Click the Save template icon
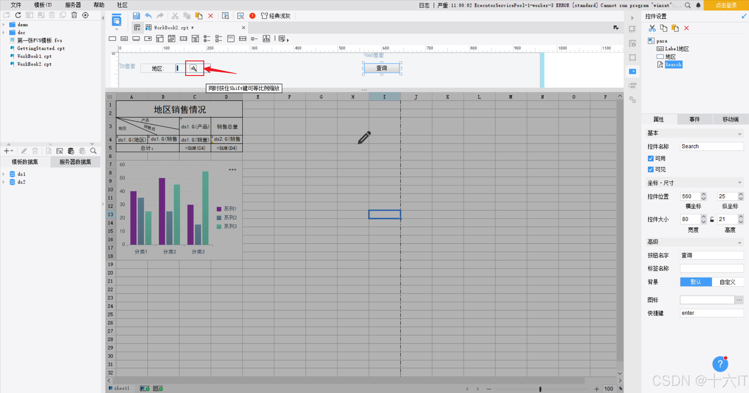The height and width of the screenshot is (393, 749). [136, 16]
